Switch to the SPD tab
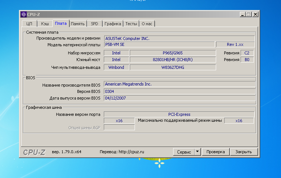 95,24
